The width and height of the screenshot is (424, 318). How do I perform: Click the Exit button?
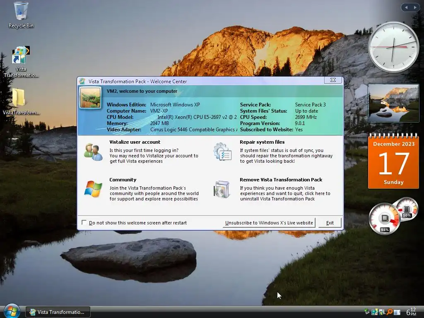coord(330,223)
